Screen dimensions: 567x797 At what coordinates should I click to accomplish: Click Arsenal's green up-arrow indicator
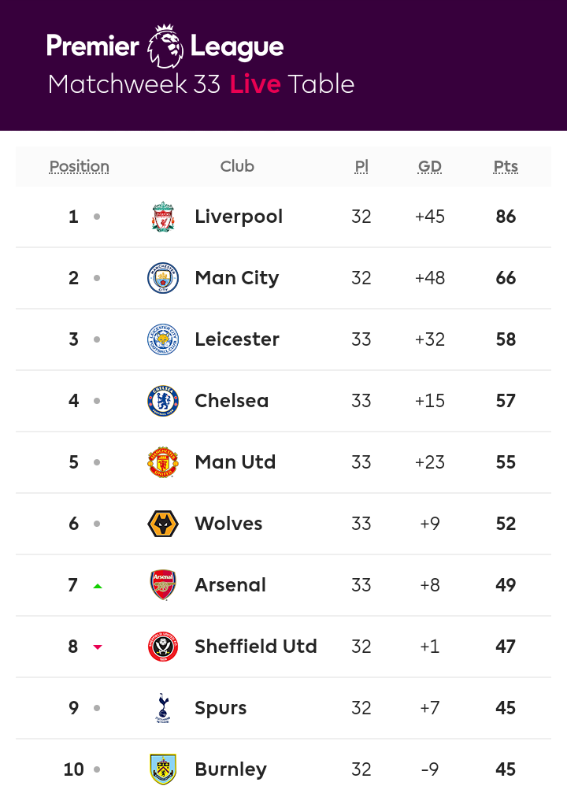tap(98, 586)
